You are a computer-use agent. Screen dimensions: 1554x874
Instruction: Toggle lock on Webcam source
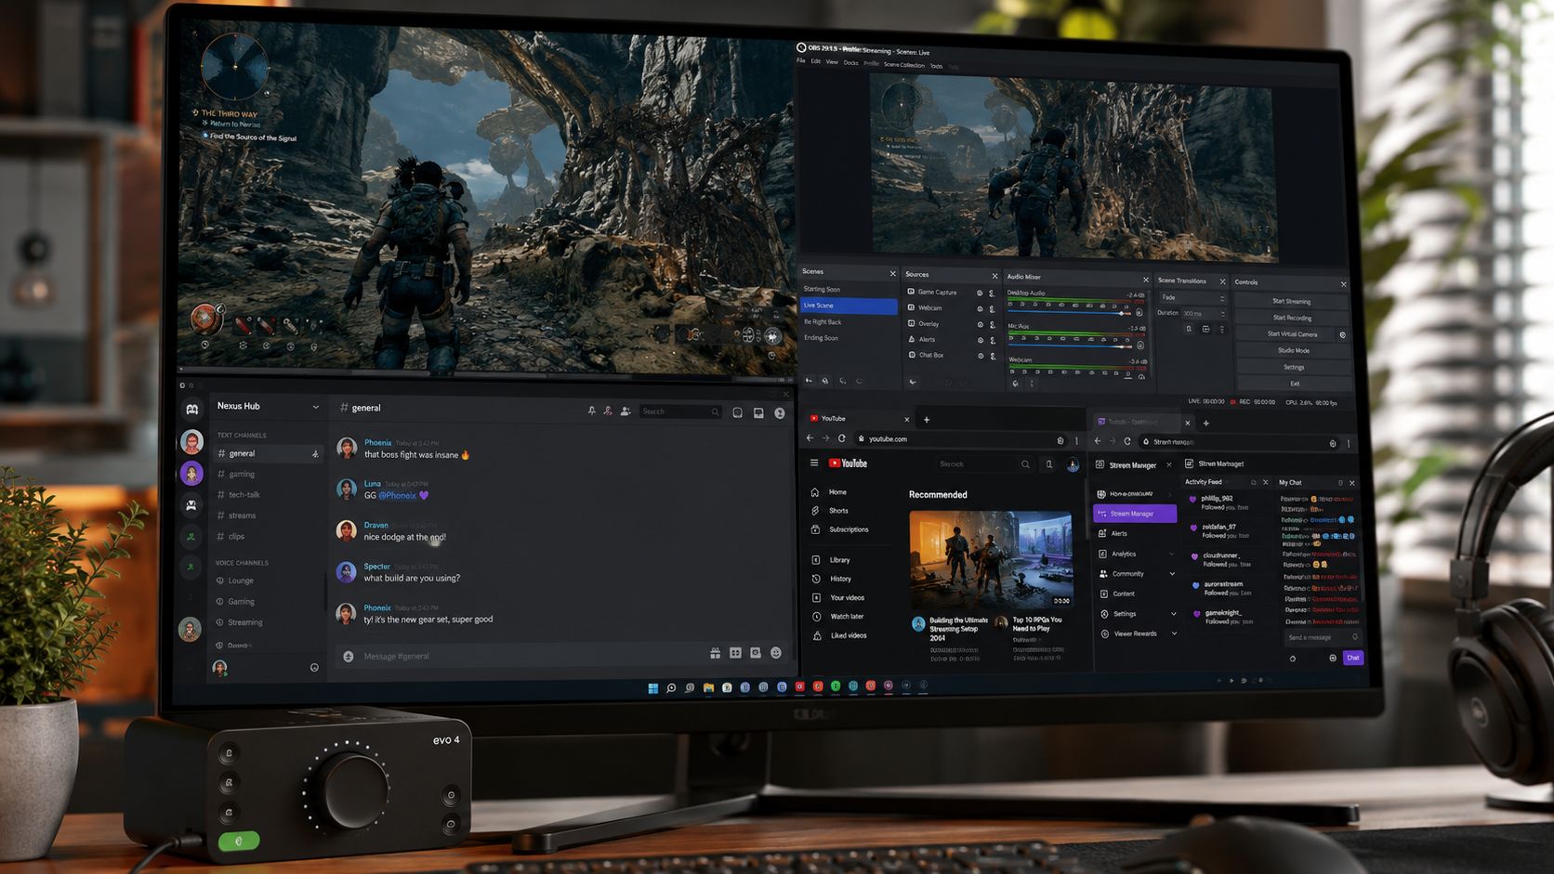pyautogui.click(x=992, y=309)
